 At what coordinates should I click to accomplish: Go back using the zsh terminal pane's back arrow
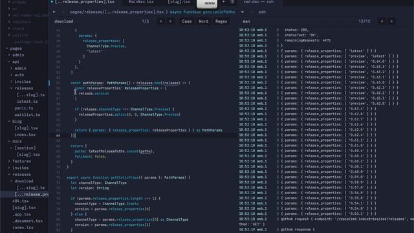pos(243,12)
